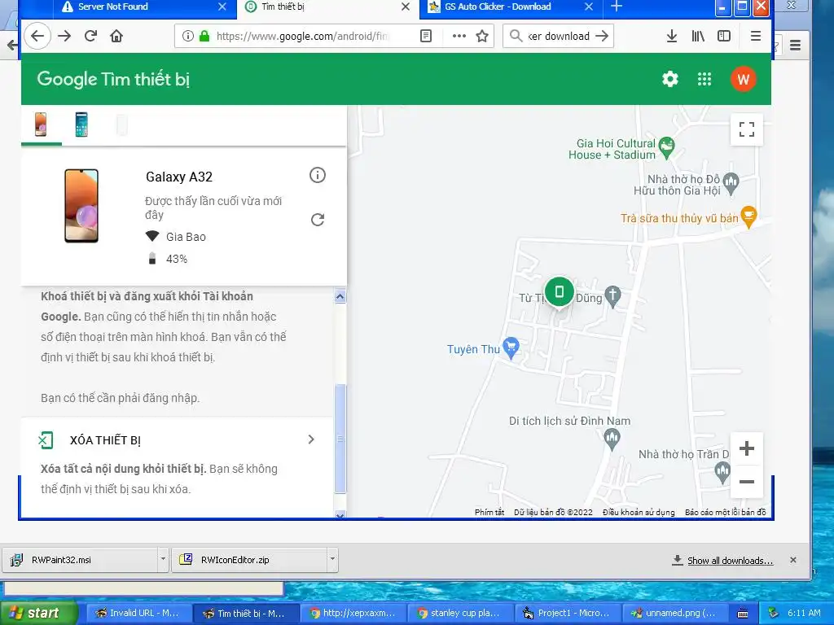Click Trà sữa thu thủy marker

[748, 216]
